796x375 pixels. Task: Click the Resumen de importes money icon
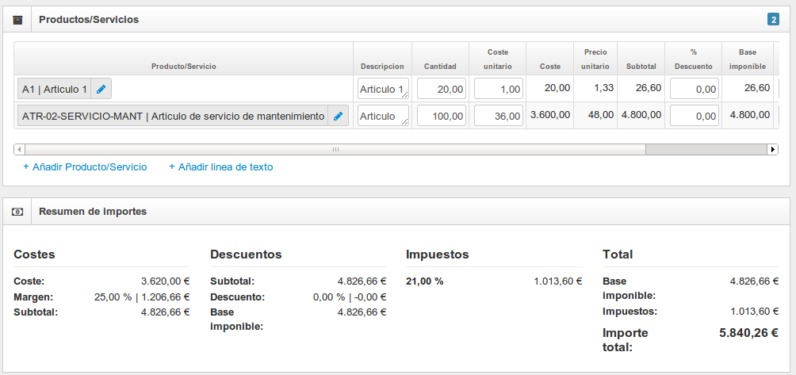(17, 212)
